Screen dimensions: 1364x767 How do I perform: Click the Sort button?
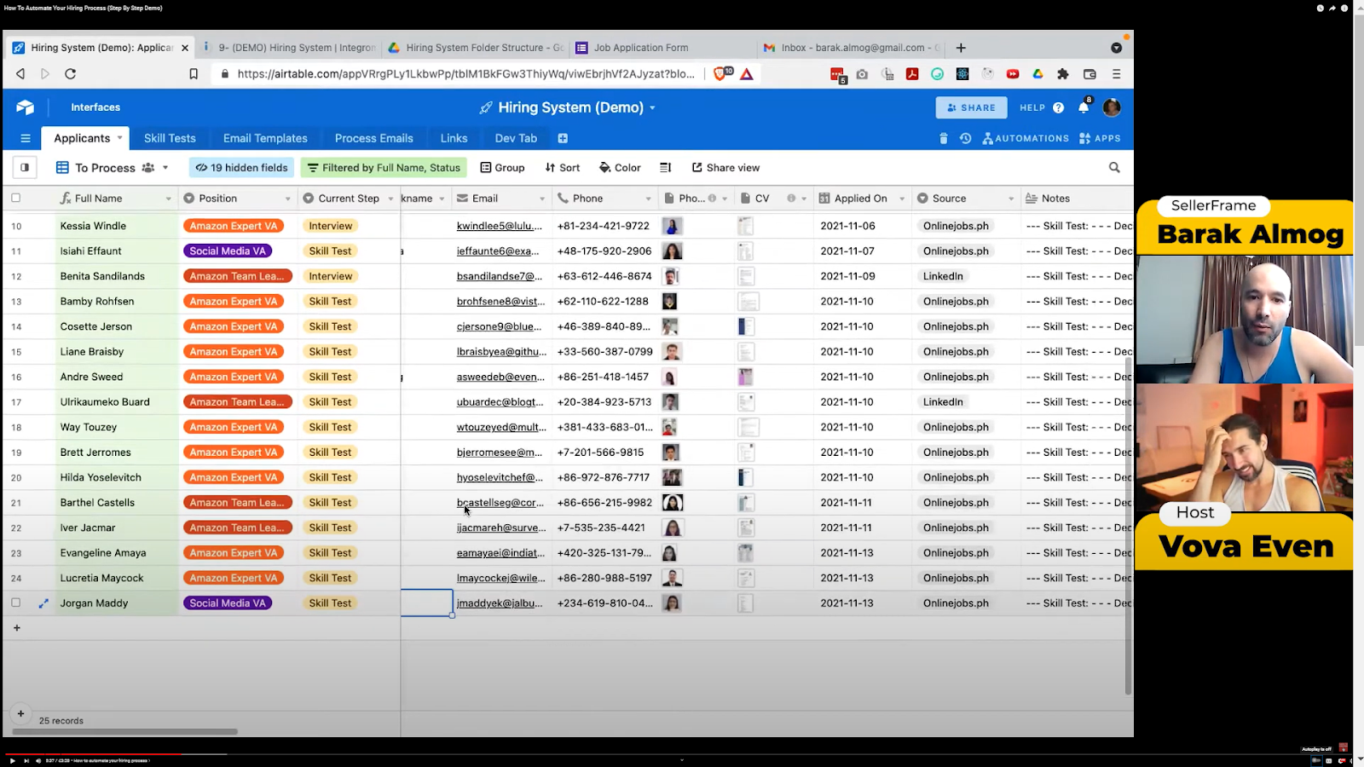point(563,168)
